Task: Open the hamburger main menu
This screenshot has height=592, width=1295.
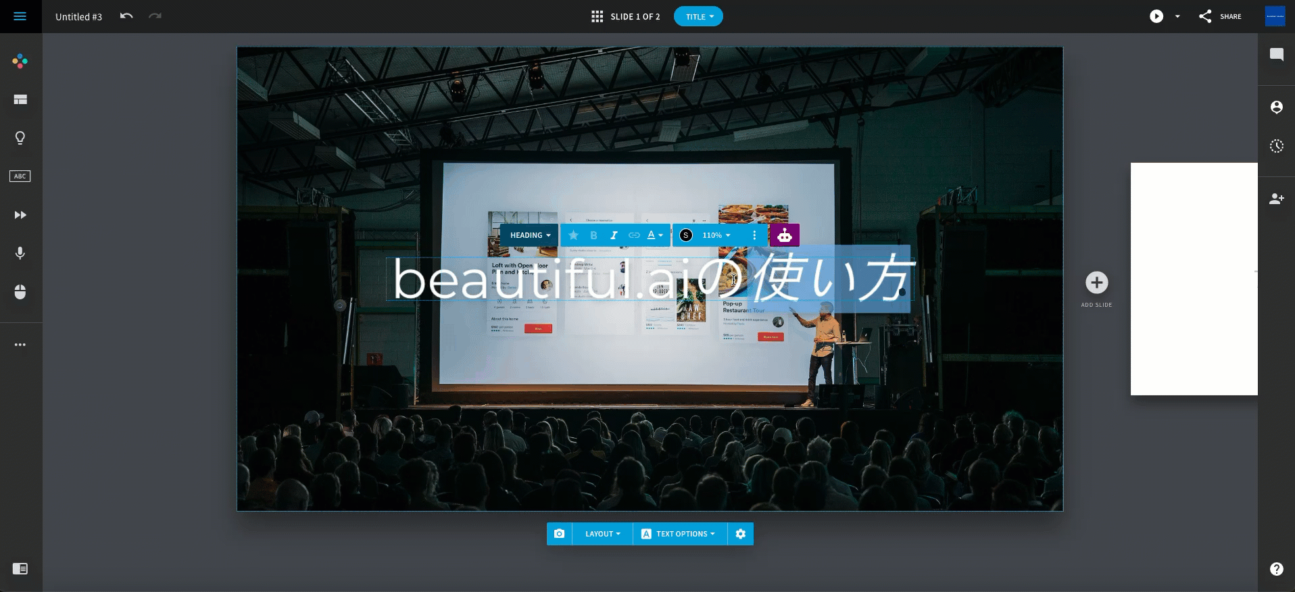Action: point(20,16)
